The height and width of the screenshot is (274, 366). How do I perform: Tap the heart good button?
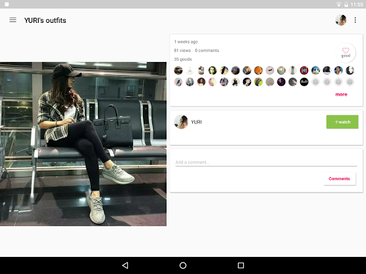345,53
